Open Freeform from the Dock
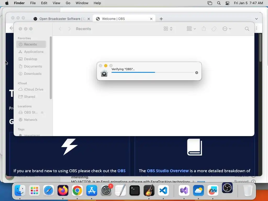This screenshot has width=268, height=201. (213, 191)
